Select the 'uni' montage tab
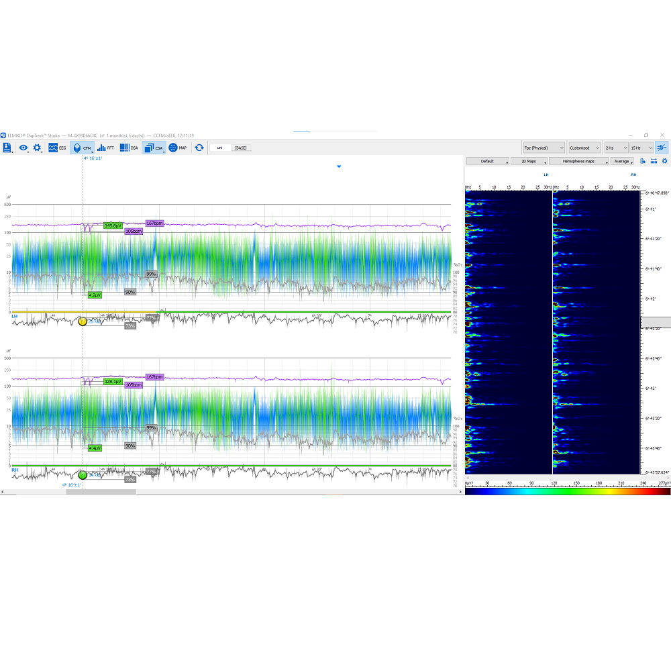This screenshot has height=671, width=671. [x=219, y=148]
